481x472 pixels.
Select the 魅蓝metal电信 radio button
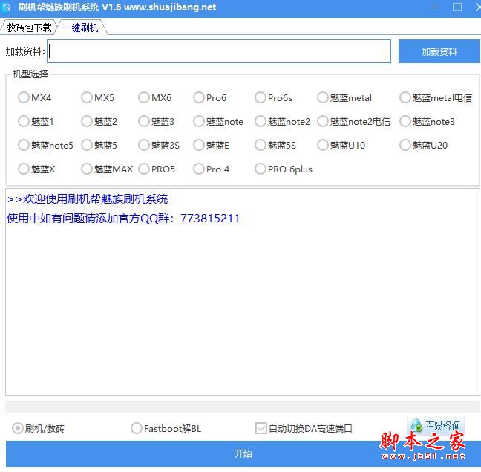tap(405, 97)
